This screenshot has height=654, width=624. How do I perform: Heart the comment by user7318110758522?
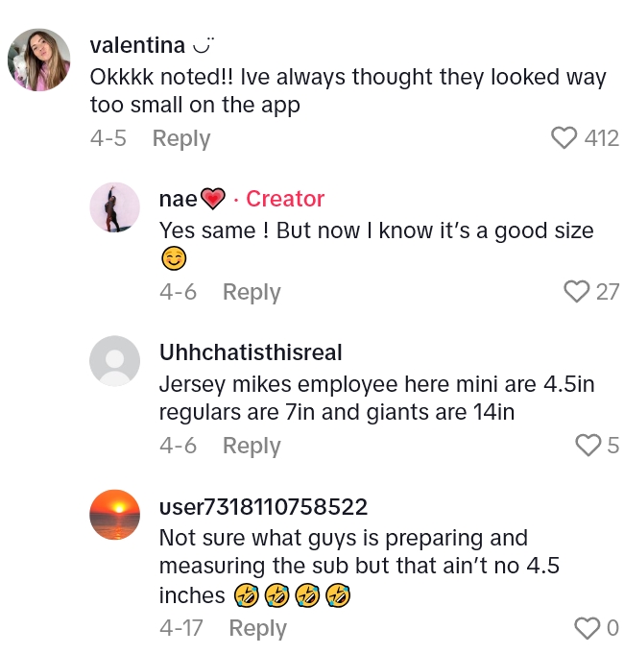[587, 629]
